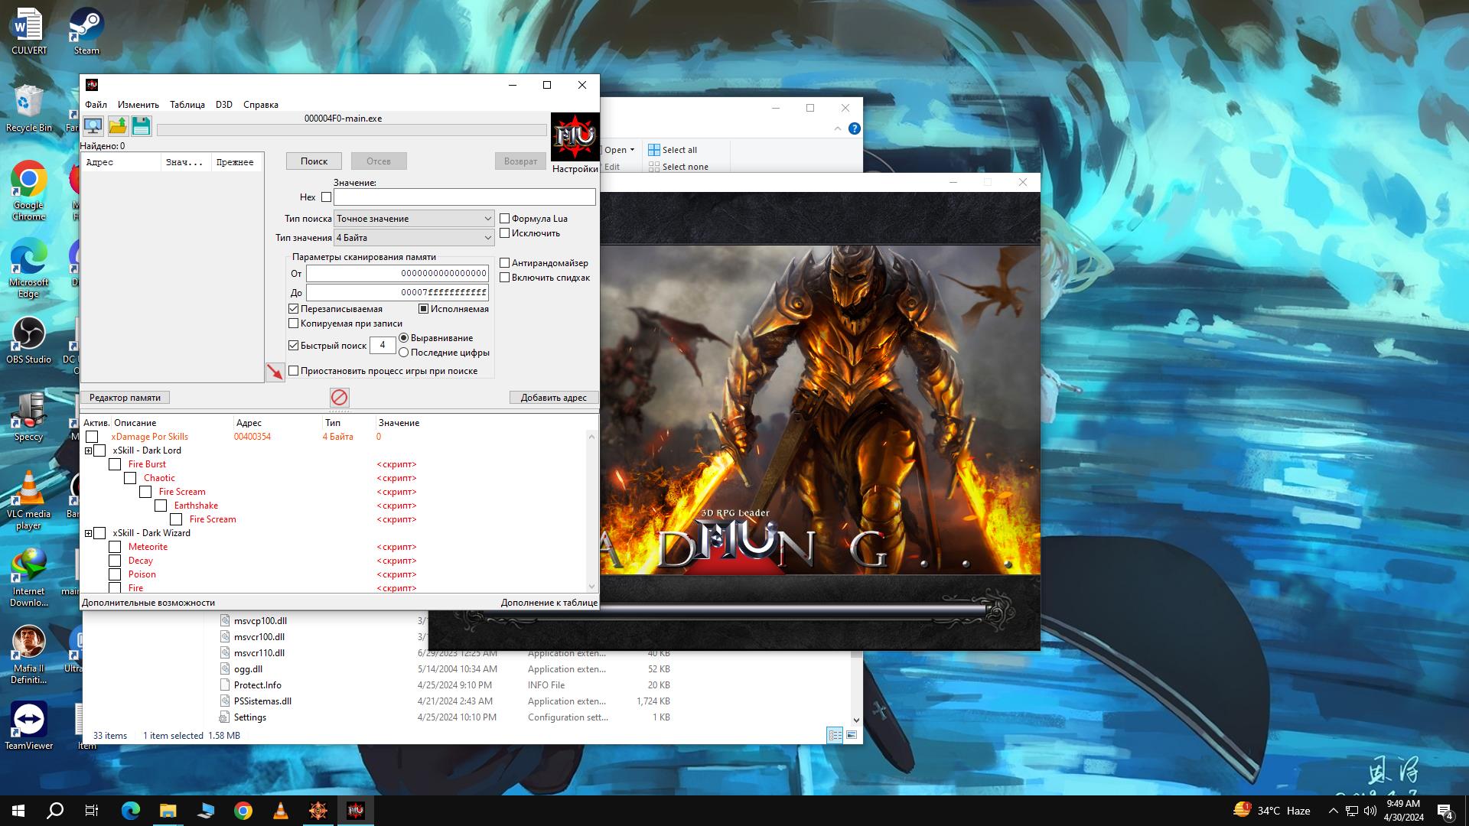
Task: Uncheck the Перезаписываемая checkbox
Action: click(293, 309)
